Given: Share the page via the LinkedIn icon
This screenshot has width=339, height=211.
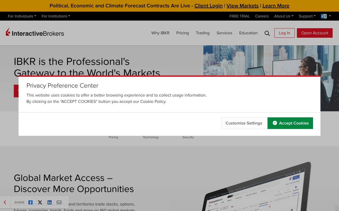Looking at the screenshot, I should click(50, 202).
